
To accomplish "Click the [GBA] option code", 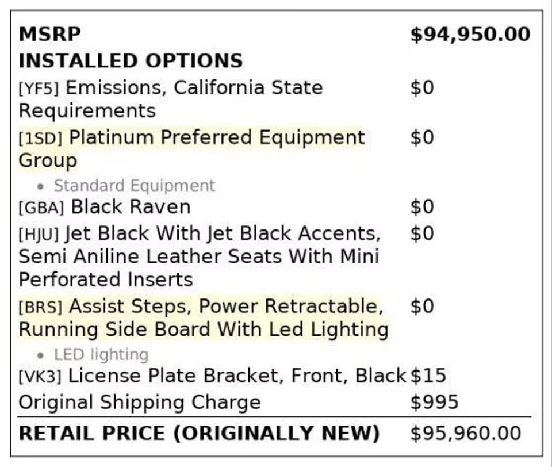I will point(41,208).
